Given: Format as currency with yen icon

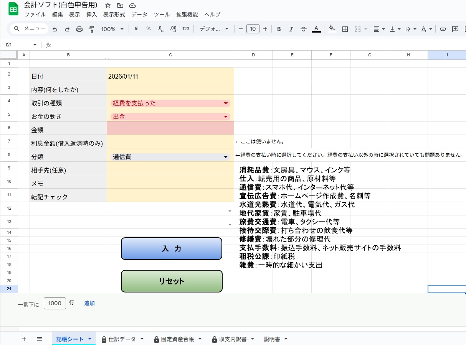Looking at the screenshot, I should click(136, 29).
